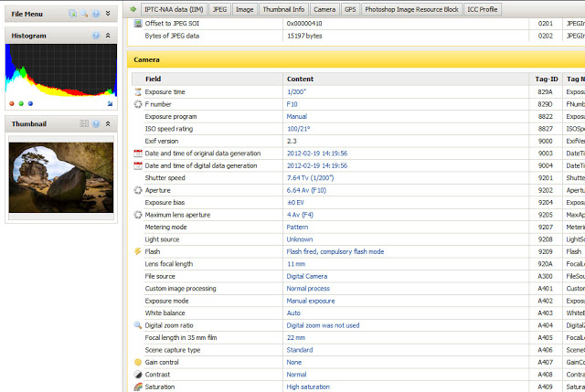This screenshot has height=392, width=585.
Task: Switch to the GPS tab
Action: [350, 9]
